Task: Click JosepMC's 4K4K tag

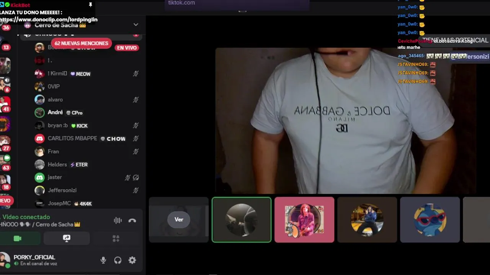Action: [83, 204]
